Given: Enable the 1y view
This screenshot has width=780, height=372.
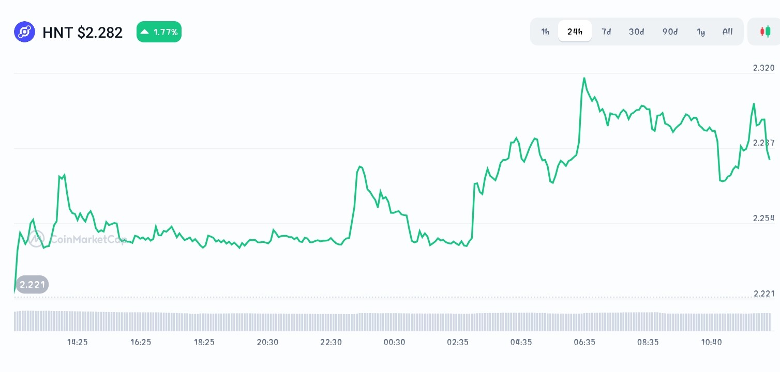Looking at the screenshot, I should coord(701,32).
